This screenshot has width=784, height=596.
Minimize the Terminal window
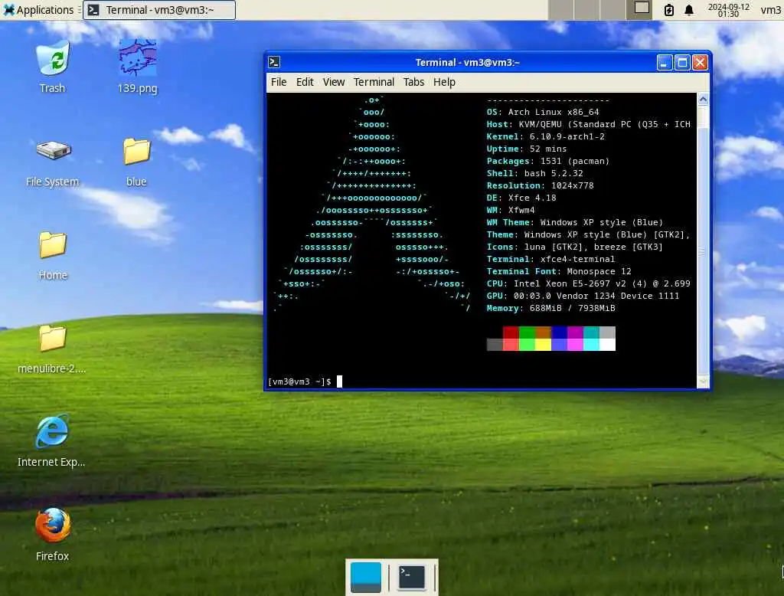(664, 63)
